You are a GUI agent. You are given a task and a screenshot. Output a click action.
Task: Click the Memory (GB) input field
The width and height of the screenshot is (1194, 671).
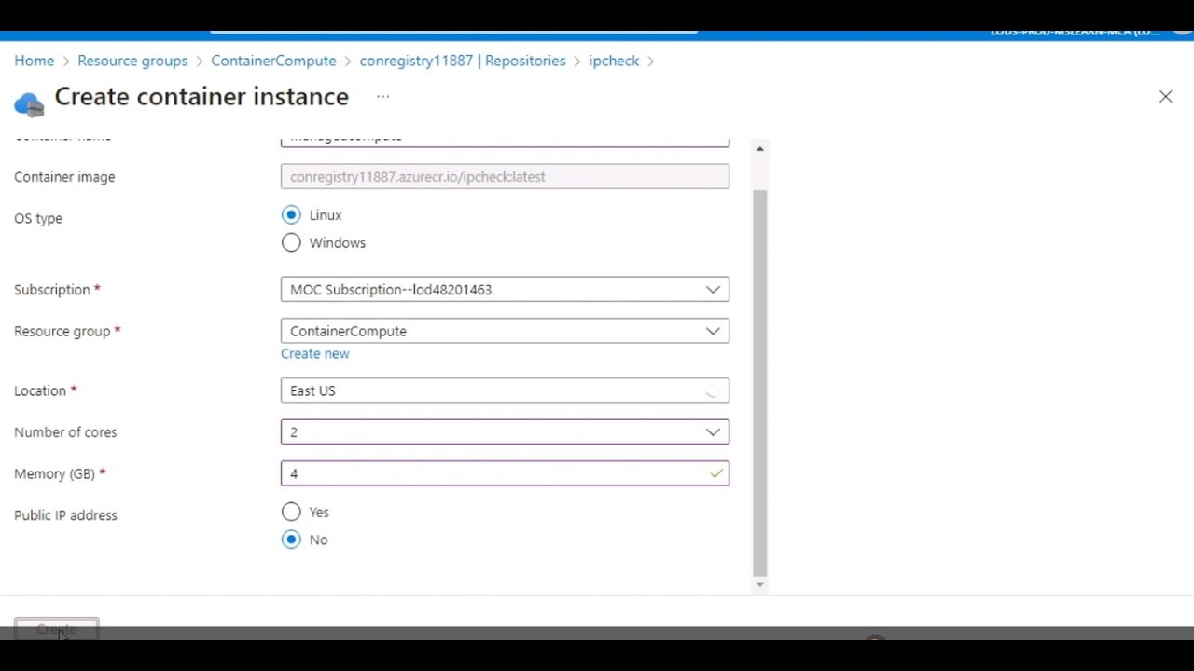(x=505, y=473)
